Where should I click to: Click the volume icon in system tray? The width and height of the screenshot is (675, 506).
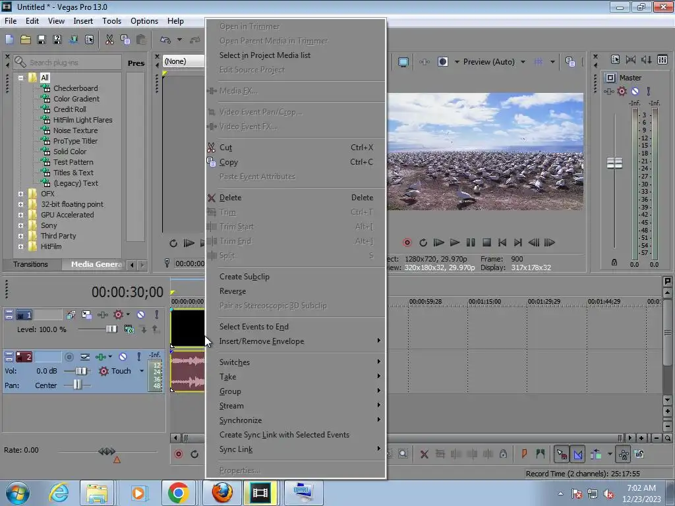point(608,493)
